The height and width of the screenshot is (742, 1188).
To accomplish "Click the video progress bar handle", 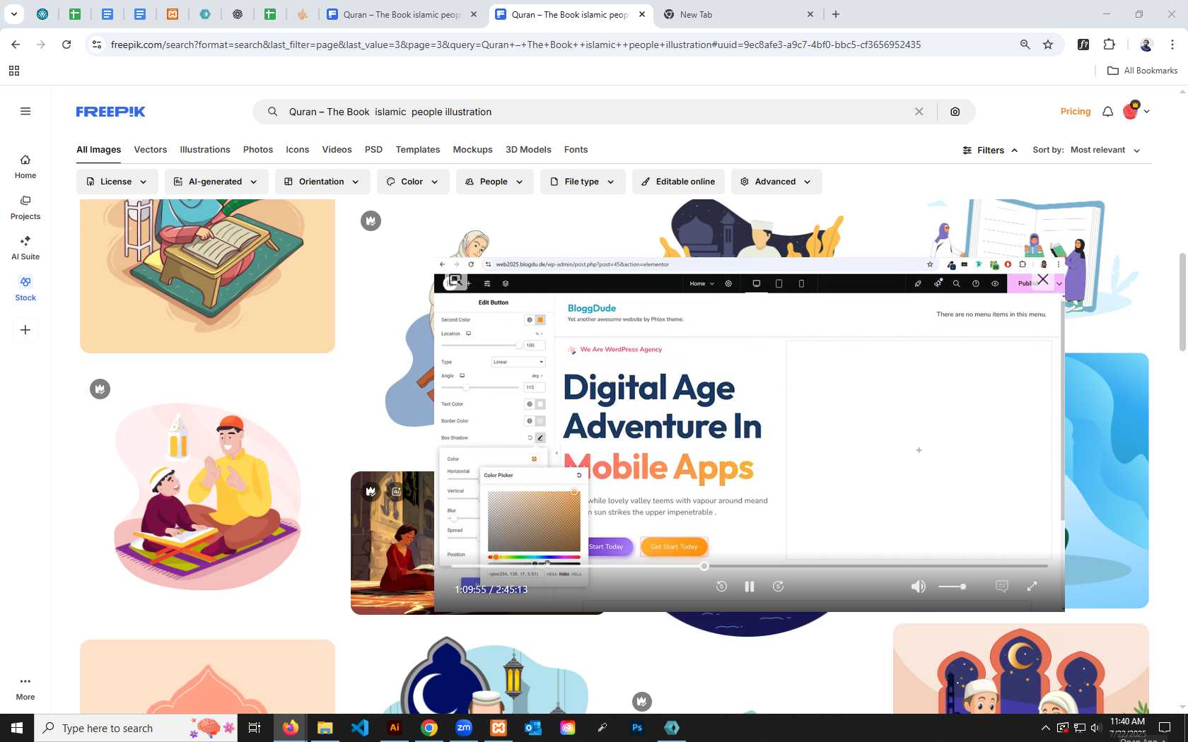I will point(704,566).
